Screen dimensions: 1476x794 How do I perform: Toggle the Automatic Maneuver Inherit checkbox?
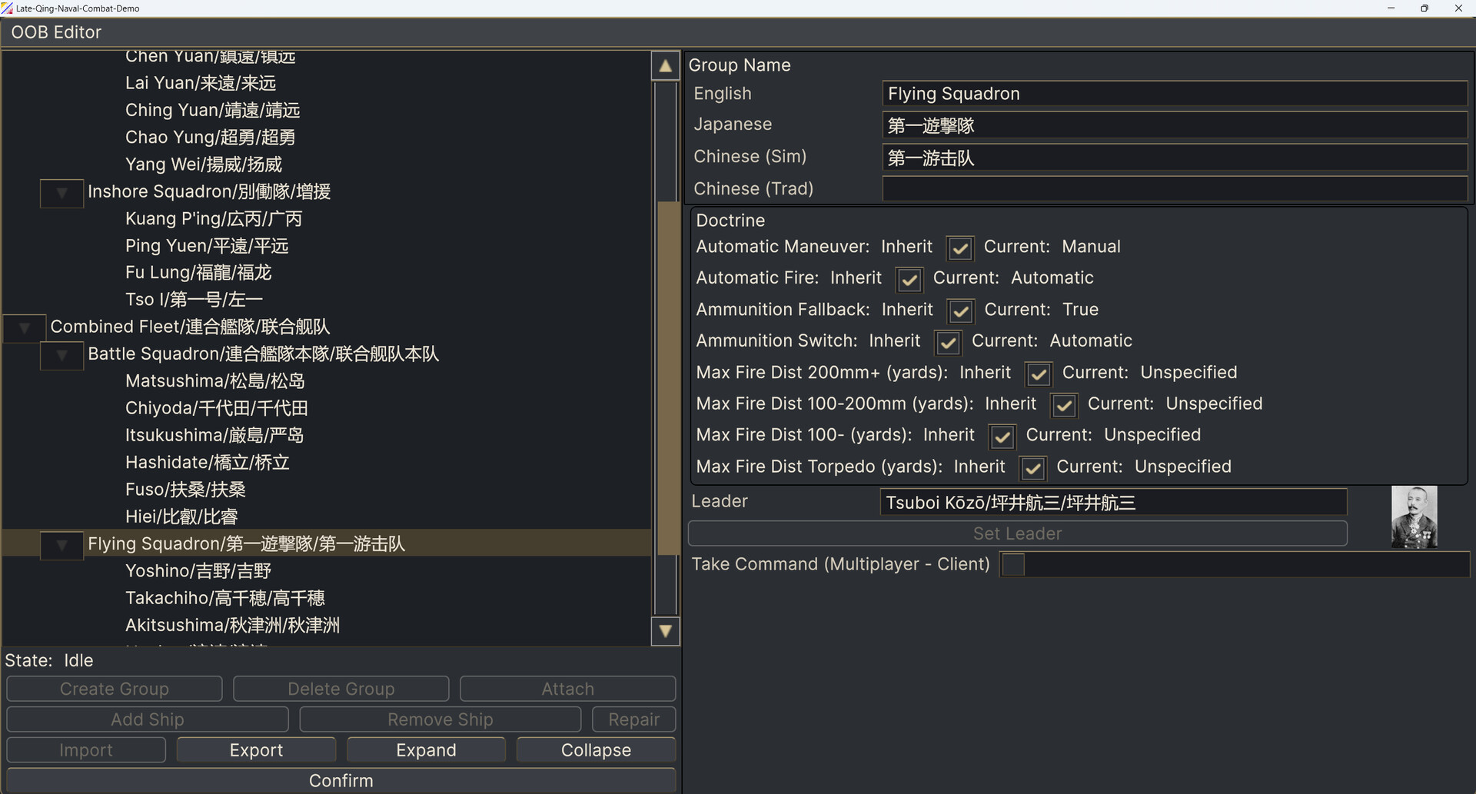[x=959, y=248]
